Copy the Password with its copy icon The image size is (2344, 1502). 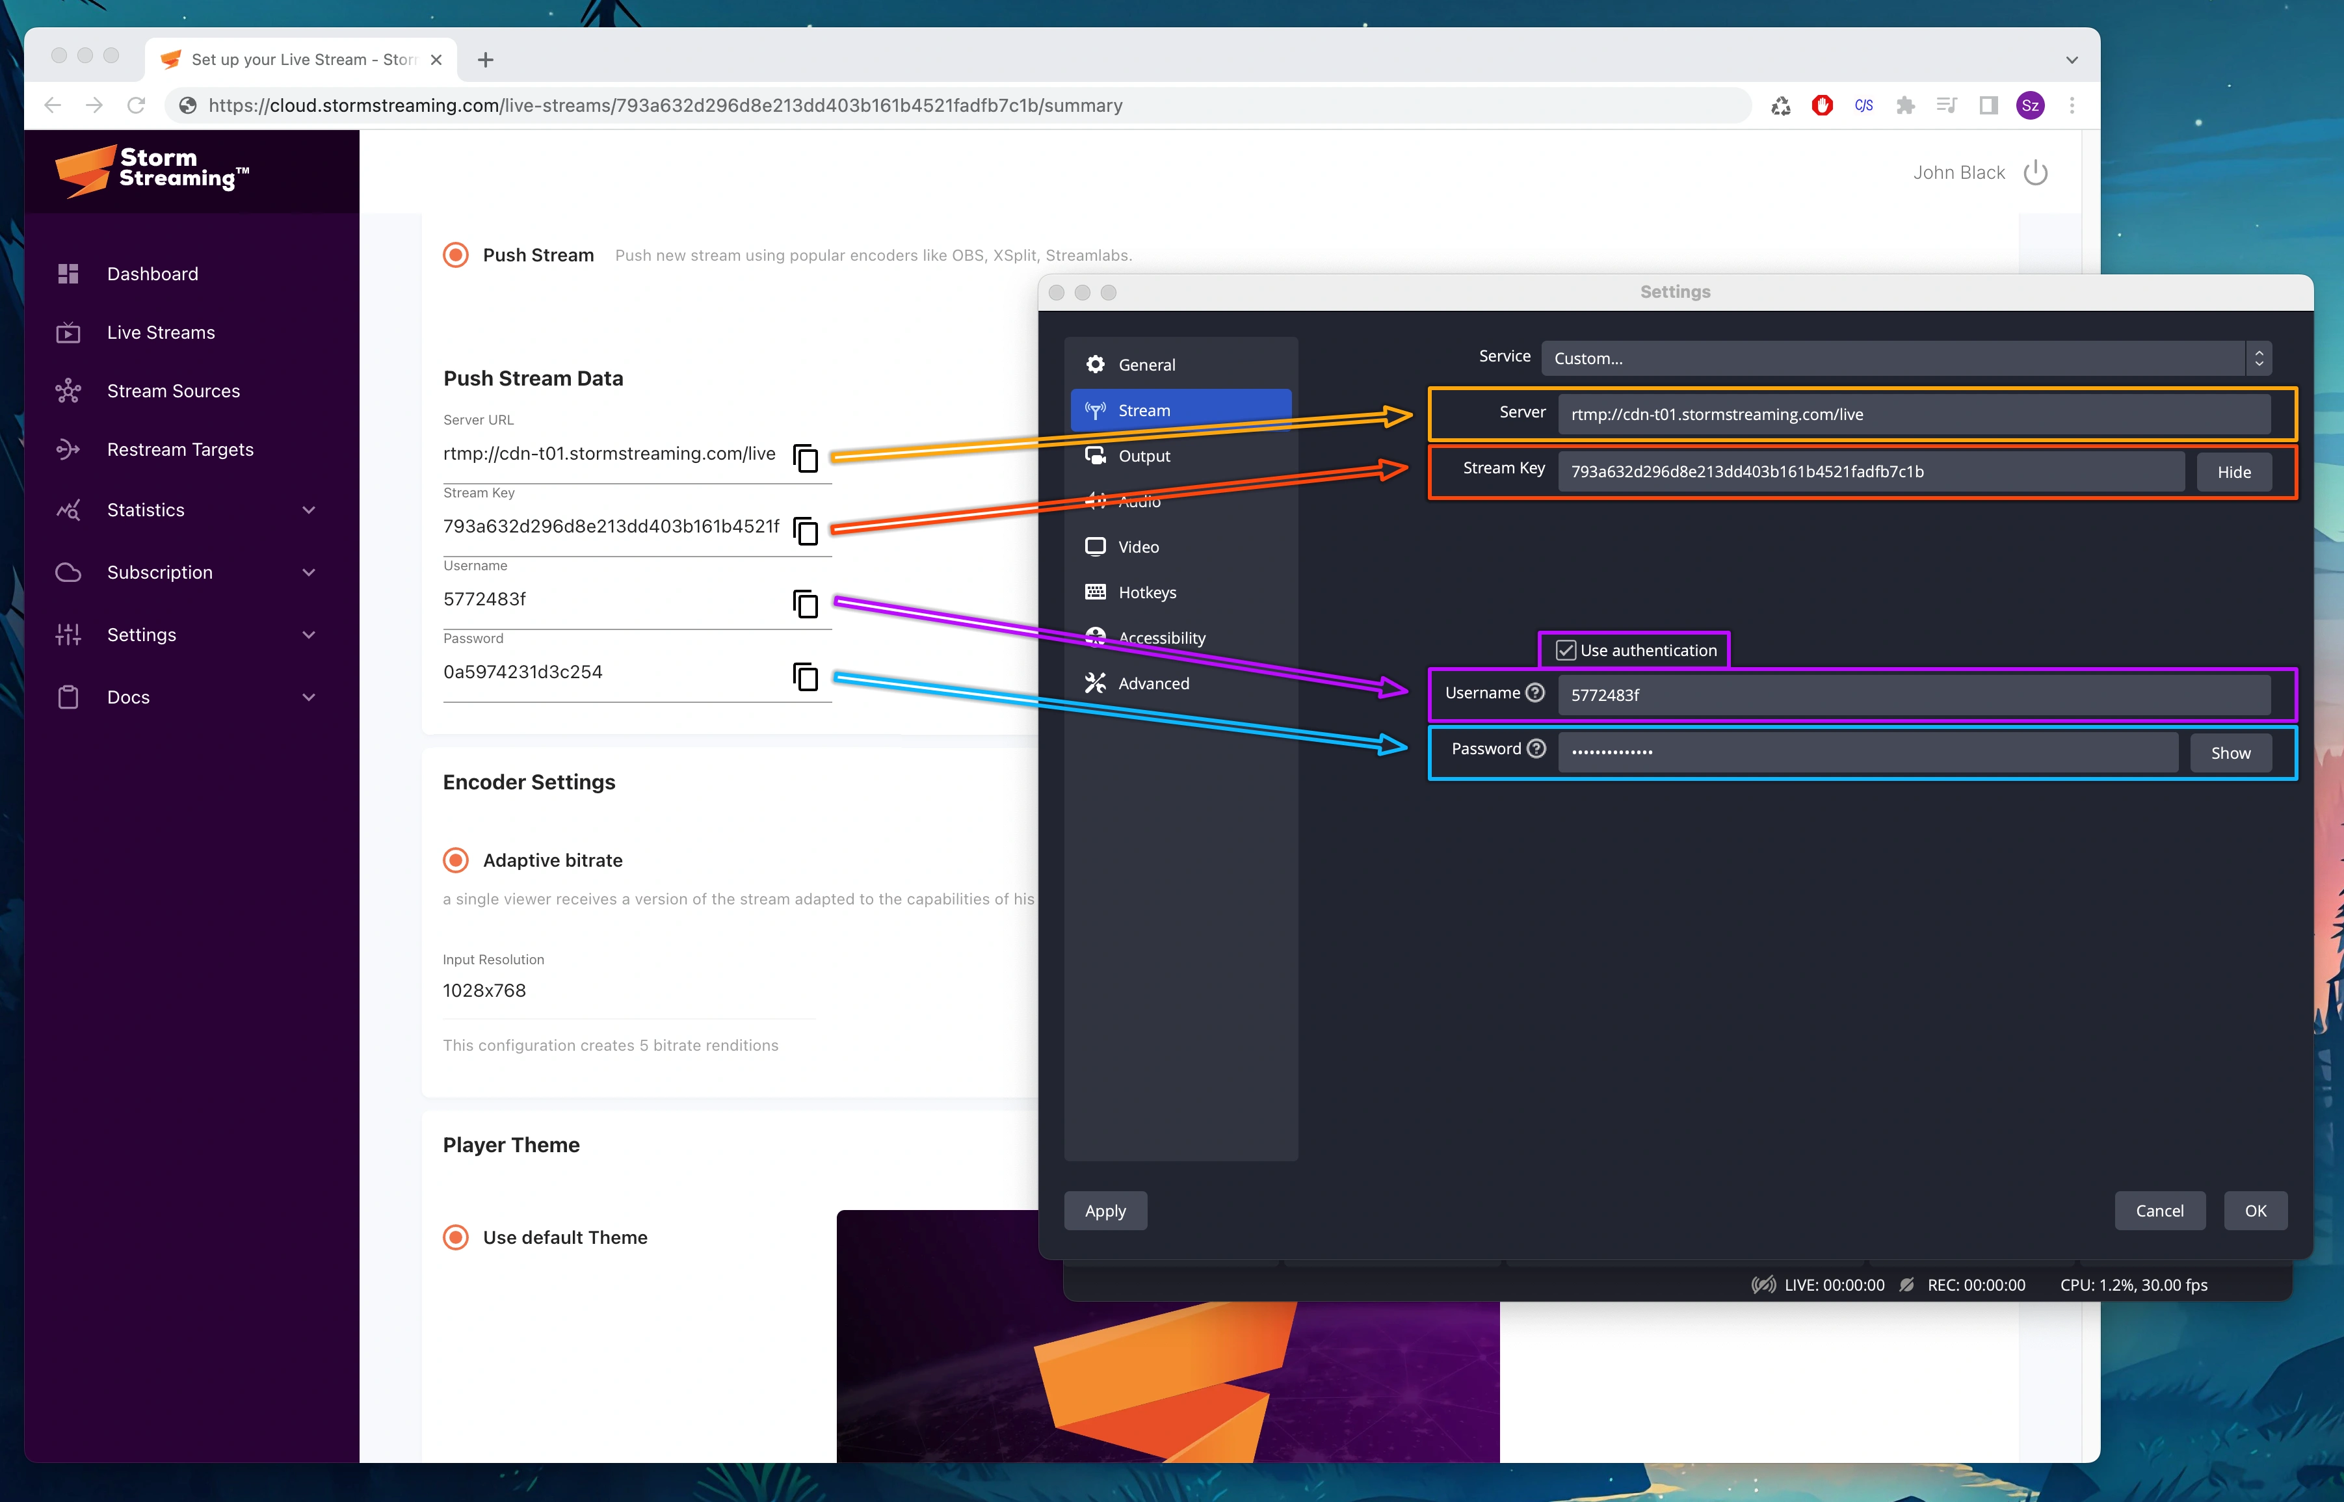click(806, 676)
